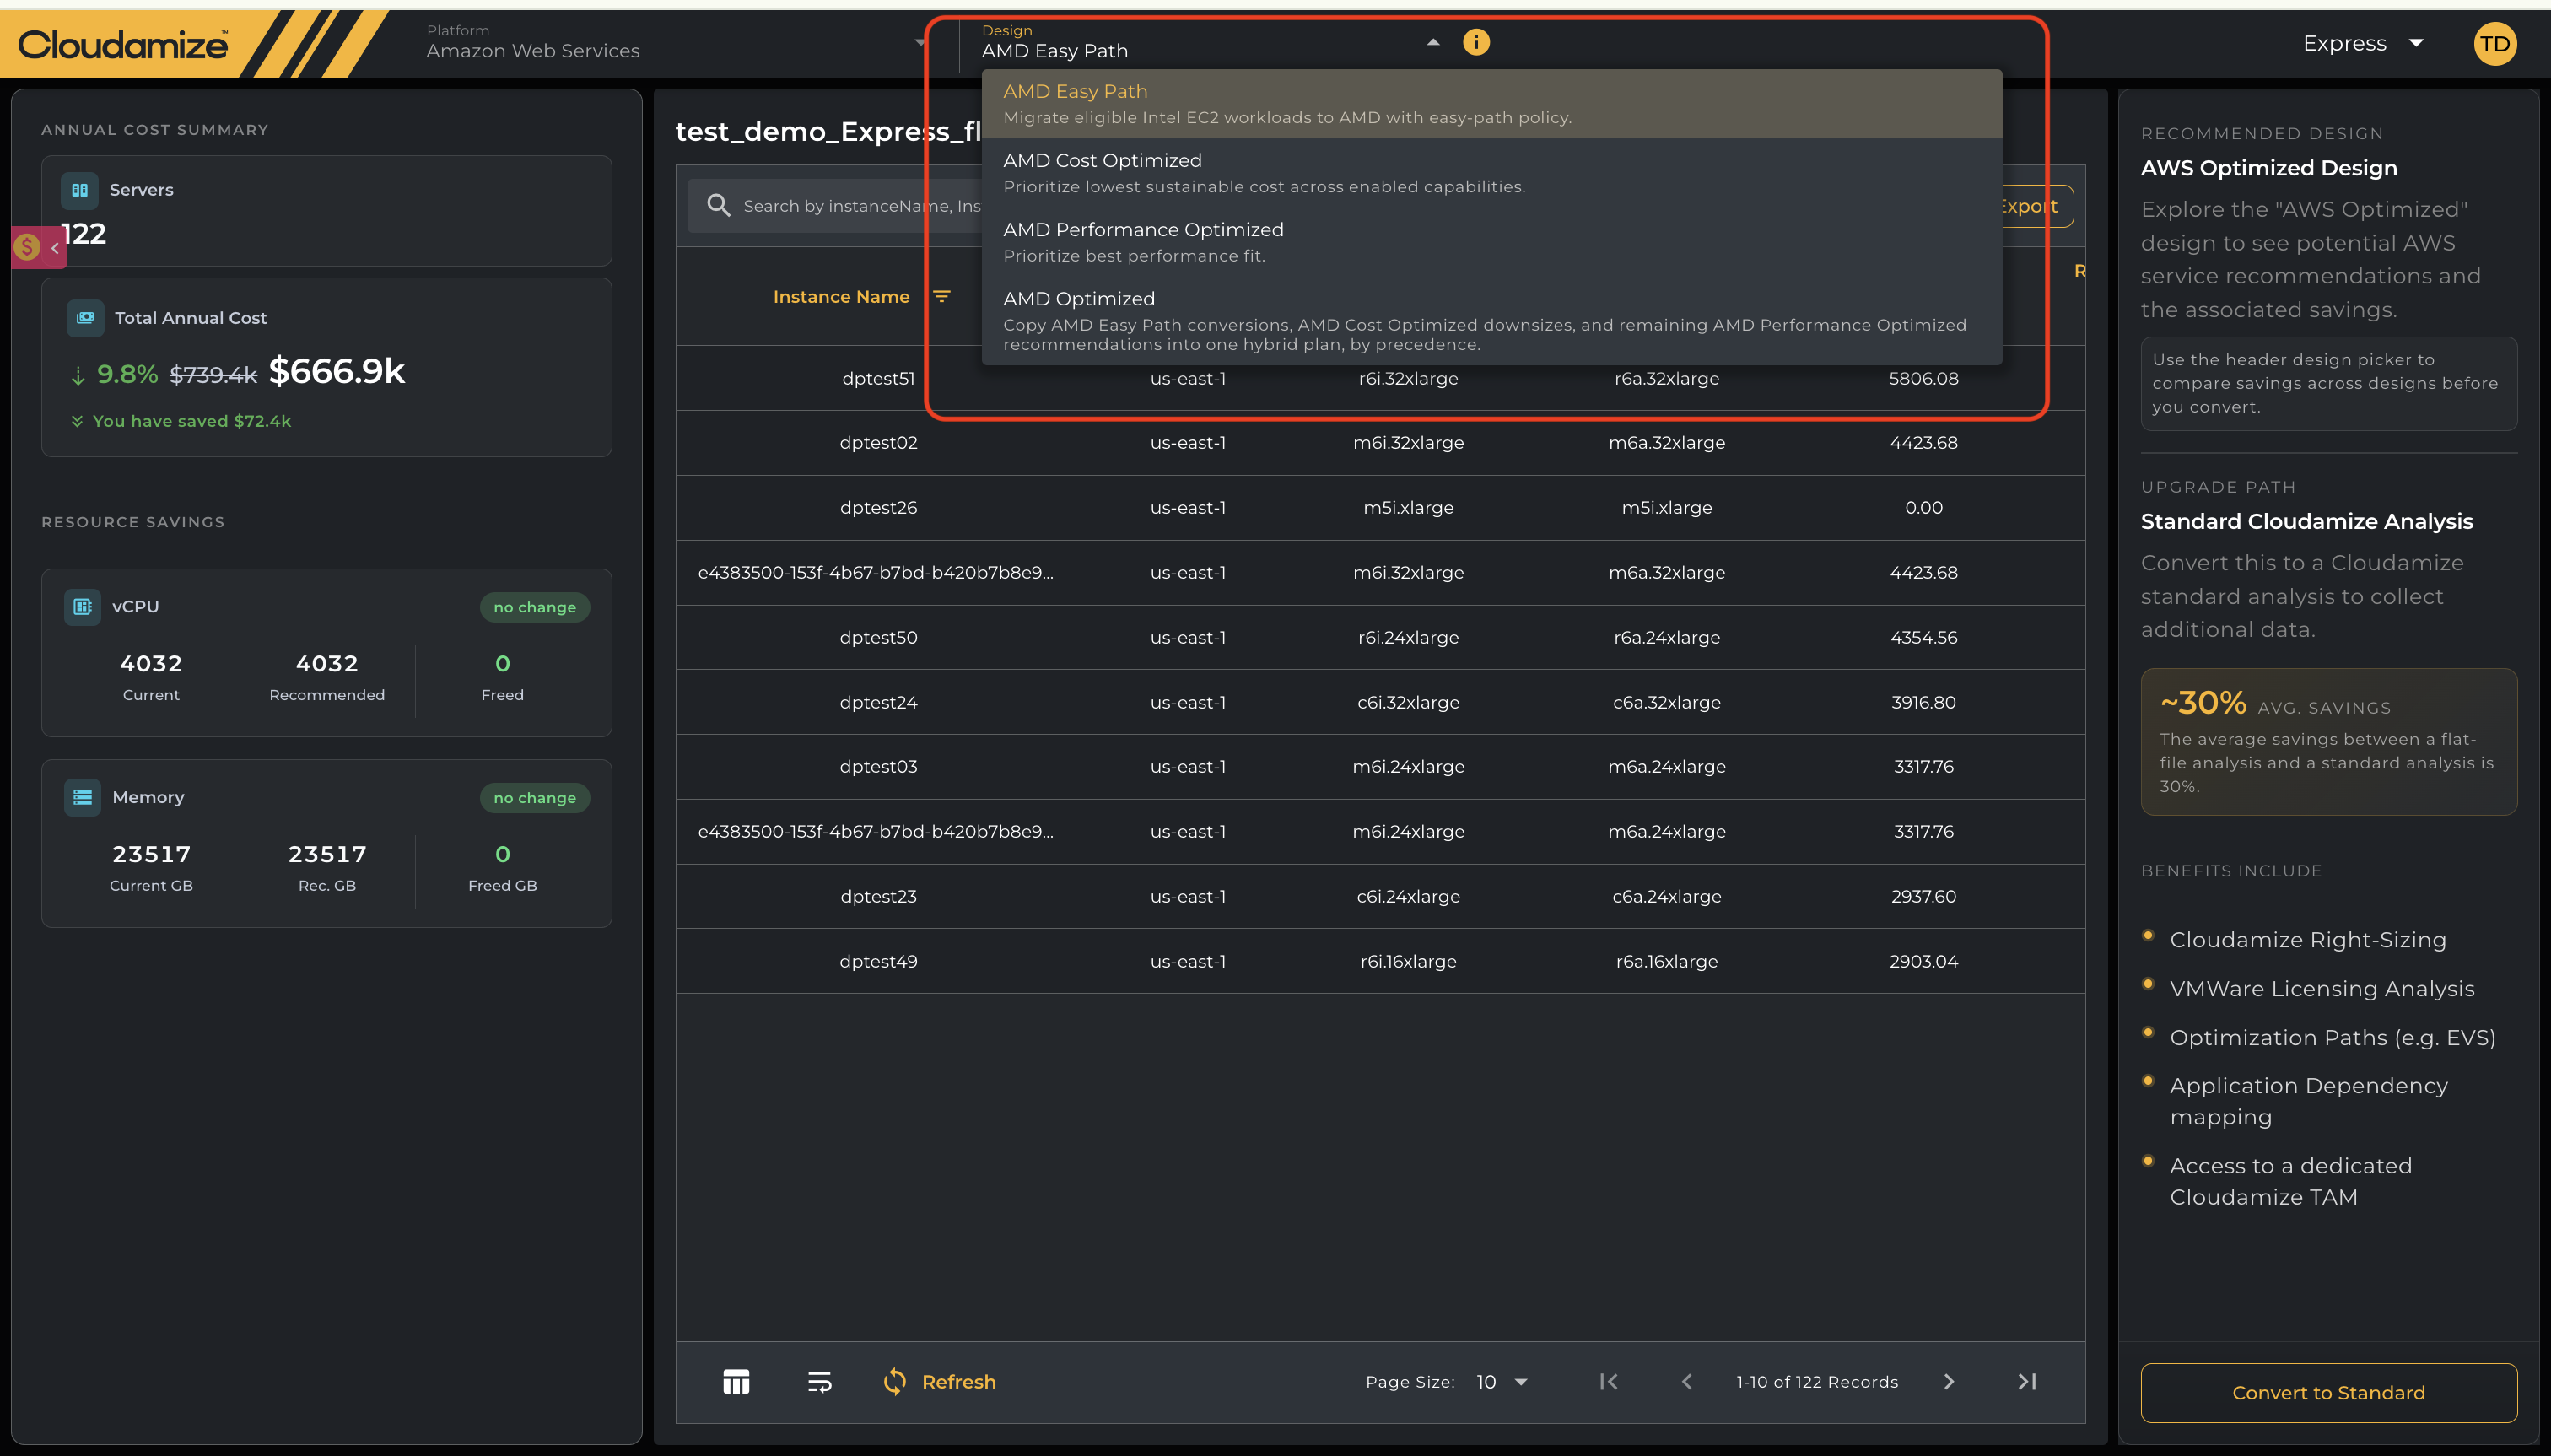The width and height of the screenshot is (2551, 1456).
Task: Click the Design info icon
Action: pyautogui.click(x=1476, y=42)
